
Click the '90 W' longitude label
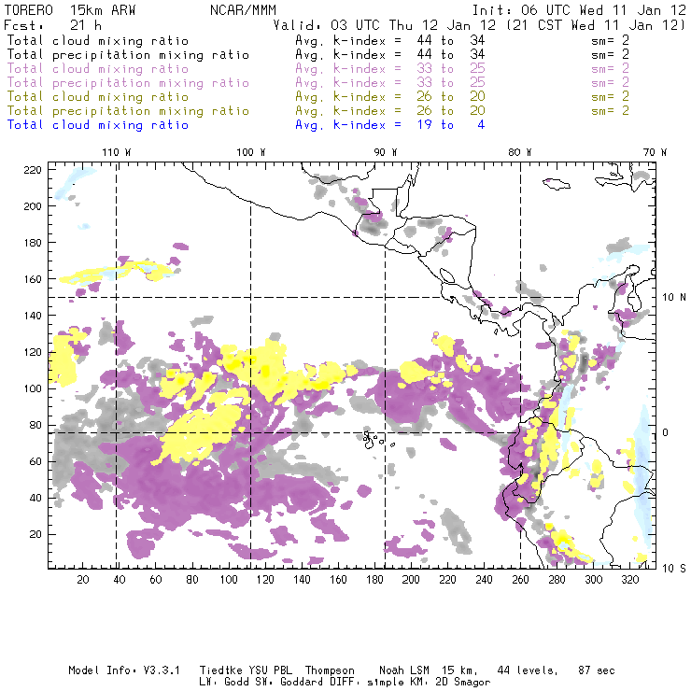point(386,152)
